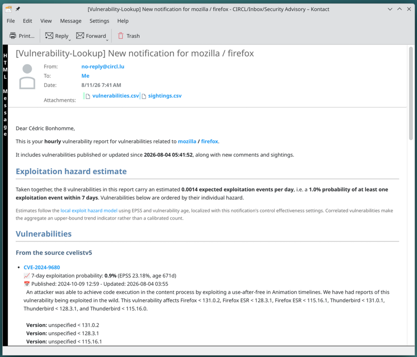The width and height of the screenshot is (417, 357).
Task: Open the File menu
Action: click(x=11, y=21)
